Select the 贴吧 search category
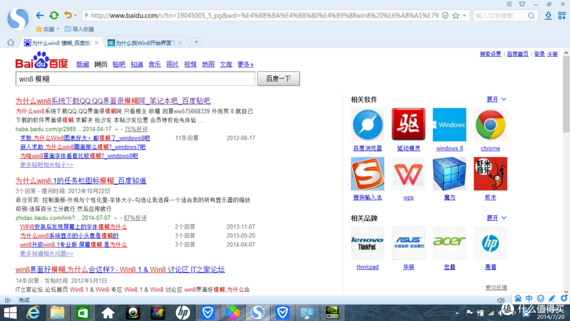 pos(119,64)
